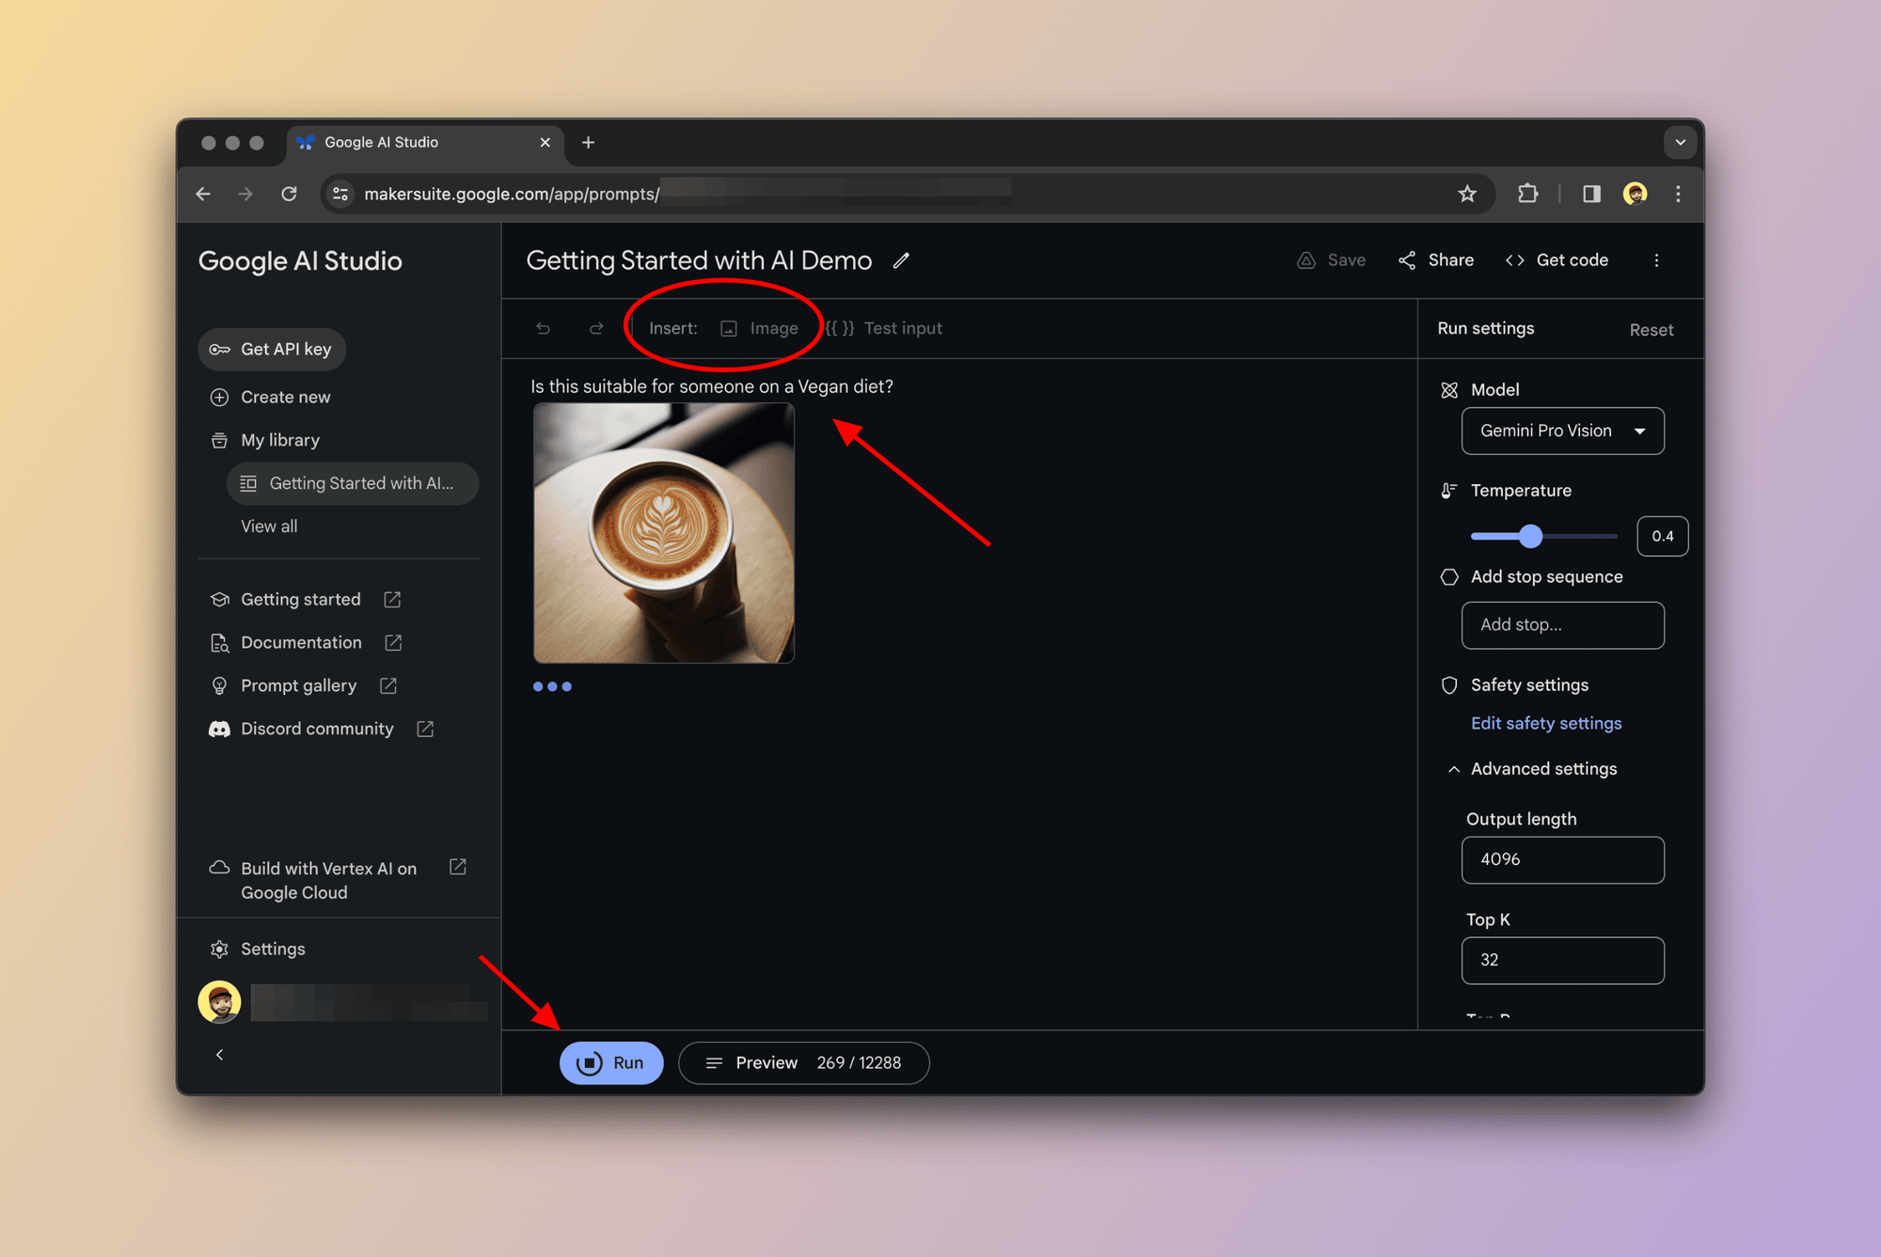1881x1257 pixels.
Task: Select the Gemini Pro Vision dropdown
Action: (1561, 431)
